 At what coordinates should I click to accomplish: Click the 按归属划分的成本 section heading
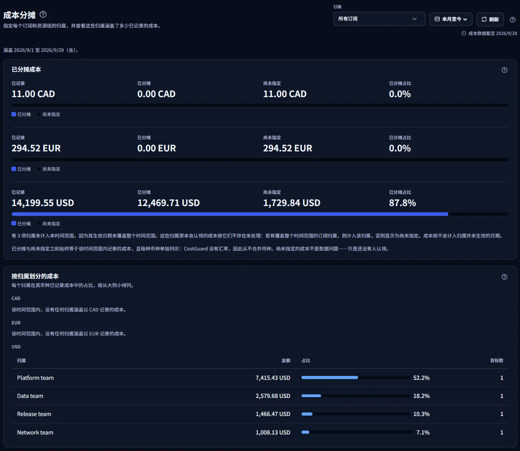click(x=35, y=276)
